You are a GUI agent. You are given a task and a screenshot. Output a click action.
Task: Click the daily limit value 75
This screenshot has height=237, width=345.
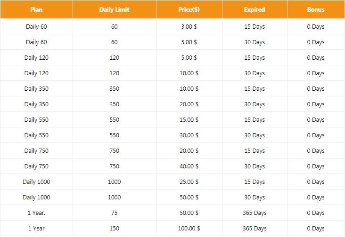[114, 213]
